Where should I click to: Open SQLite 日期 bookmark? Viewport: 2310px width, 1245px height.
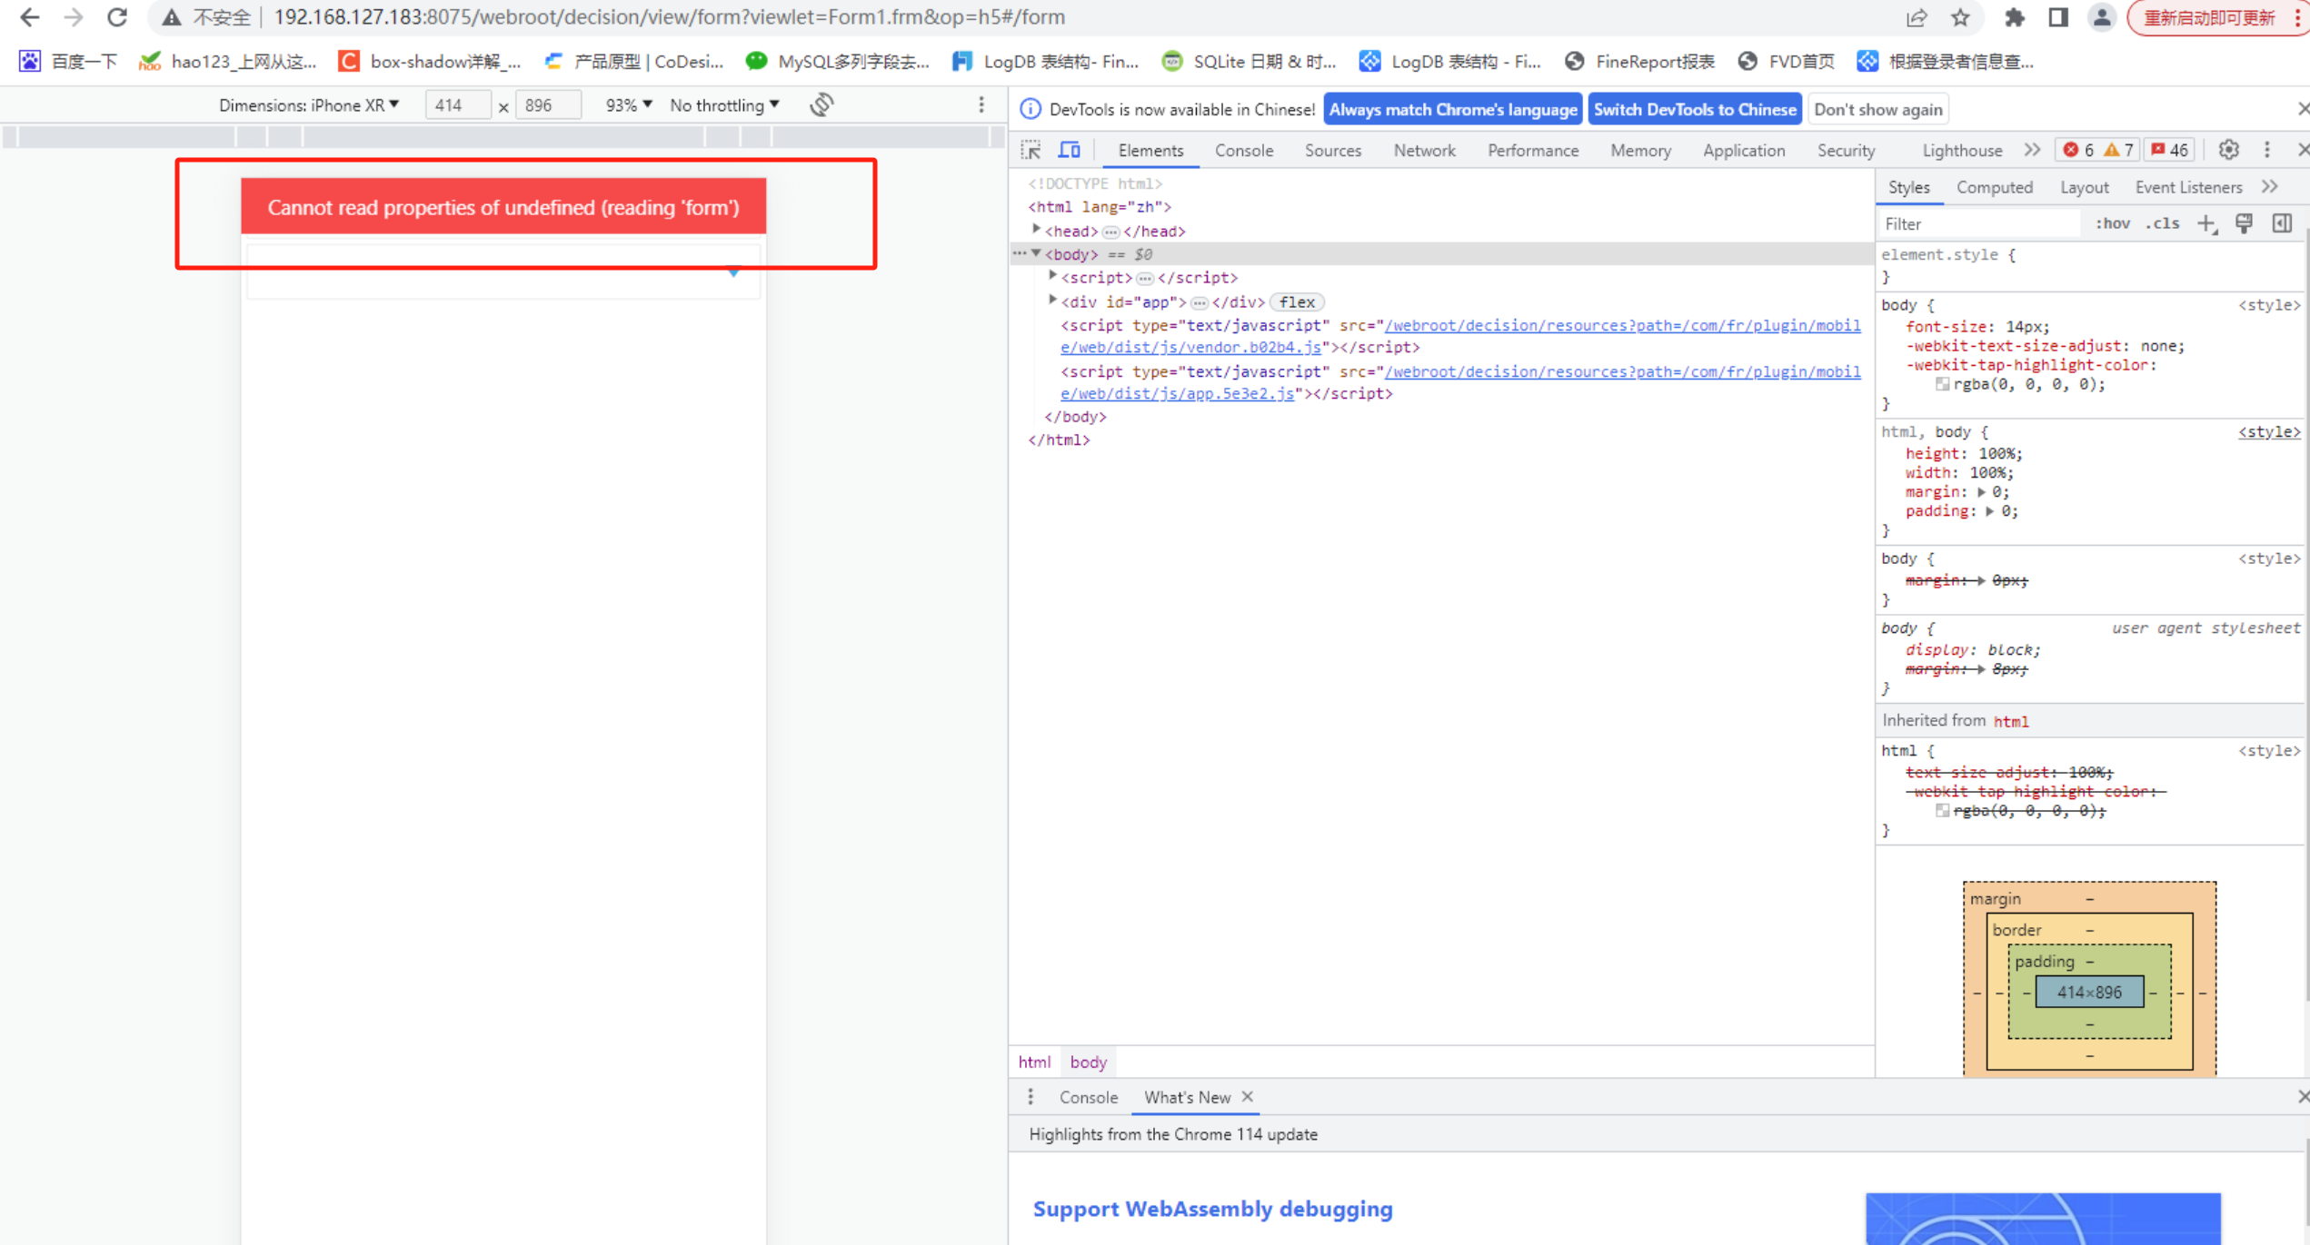[1249, 61]
